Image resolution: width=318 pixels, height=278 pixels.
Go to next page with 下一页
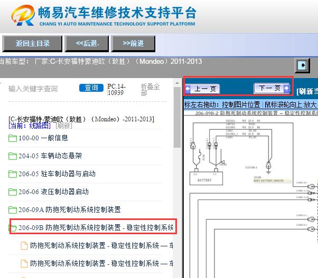point(272,88)
